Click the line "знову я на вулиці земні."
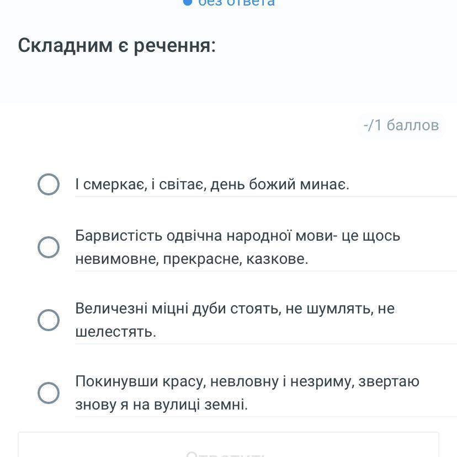This screenshot has height=457, width=457. (x=162, y=405)
